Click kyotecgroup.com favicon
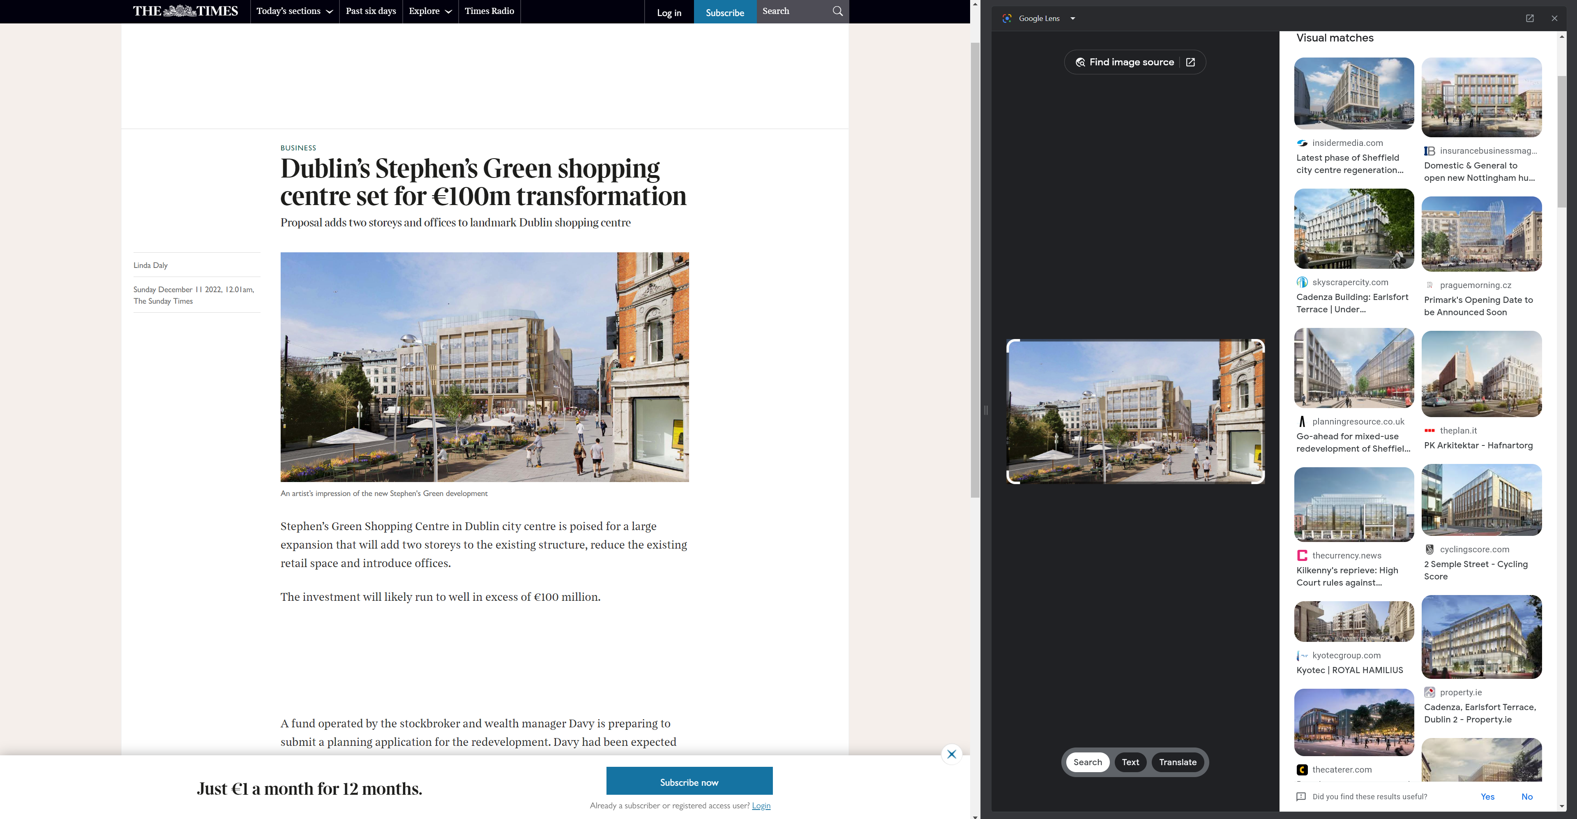The image size is (1577, 819). [x=1302, y=655]
